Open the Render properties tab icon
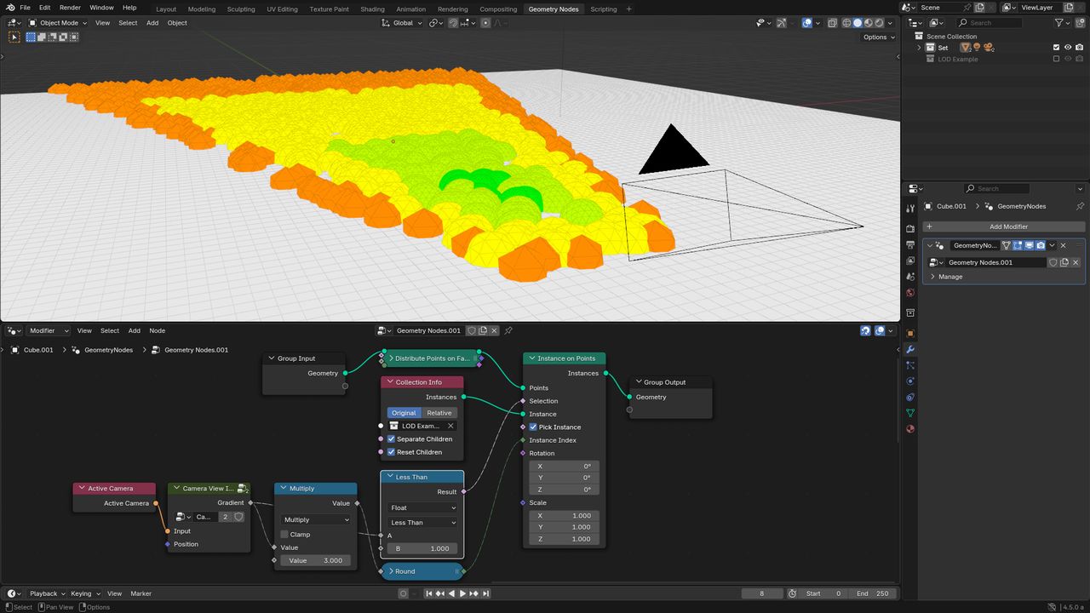1090x613 pixels. point(910,228)
